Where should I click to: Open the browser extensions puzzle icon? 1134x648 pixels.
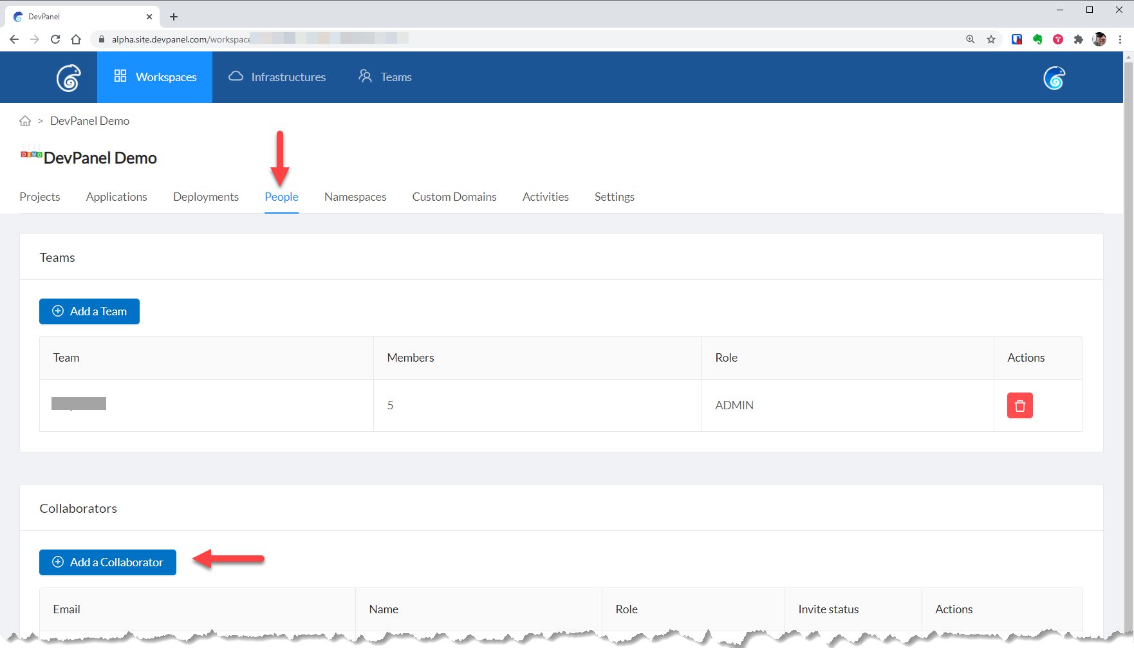tap(1079, 39)
